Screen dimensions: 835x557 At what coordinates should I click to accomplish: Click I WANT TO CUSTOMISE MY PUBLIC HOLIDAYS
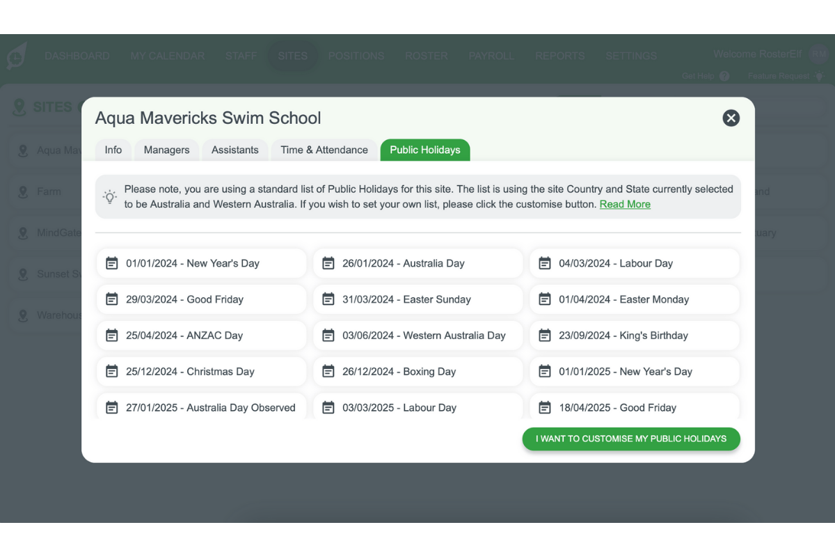coord(630,439)
